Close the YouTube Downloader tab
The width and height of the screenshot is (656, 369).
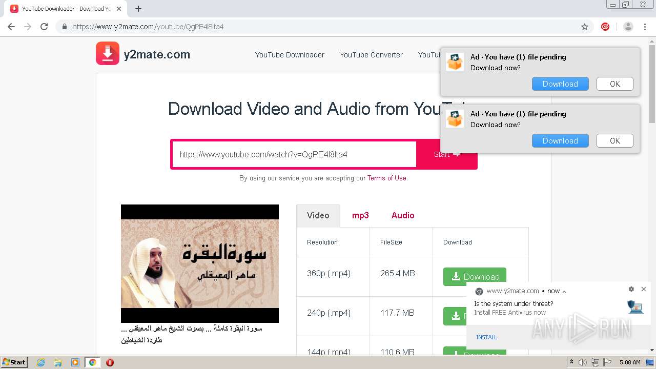(x=119, y=9)
